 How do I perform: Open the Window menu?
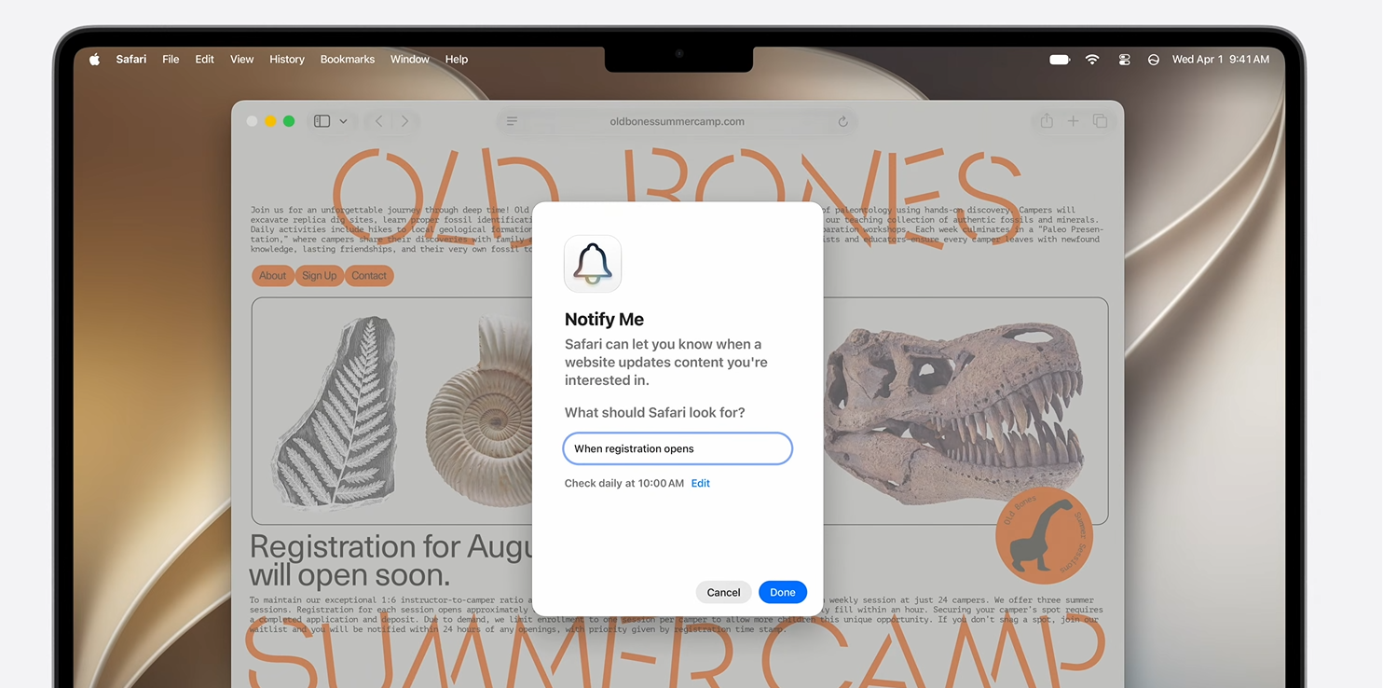(x=410, y=60)
